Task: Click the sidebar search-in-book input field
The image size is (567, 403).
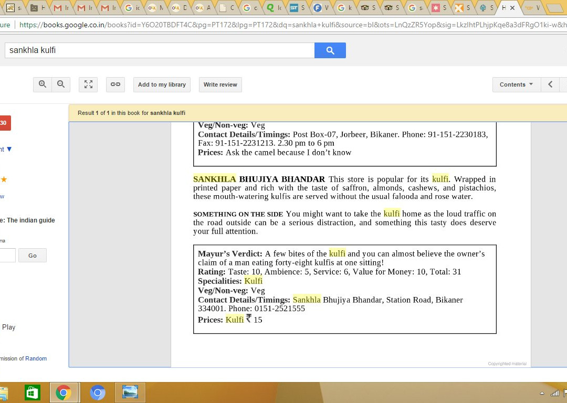Action: (7, 255)
